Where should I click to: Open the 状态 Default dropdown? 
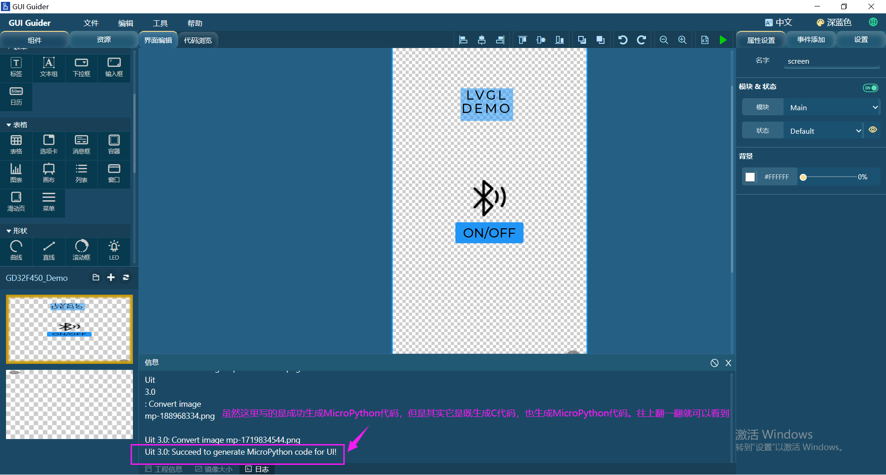click(x=824, y=131)
